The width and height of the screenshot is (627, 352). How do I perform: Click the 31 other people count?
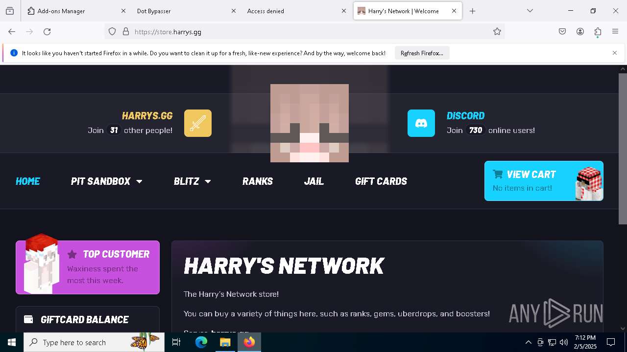(114, 130)
